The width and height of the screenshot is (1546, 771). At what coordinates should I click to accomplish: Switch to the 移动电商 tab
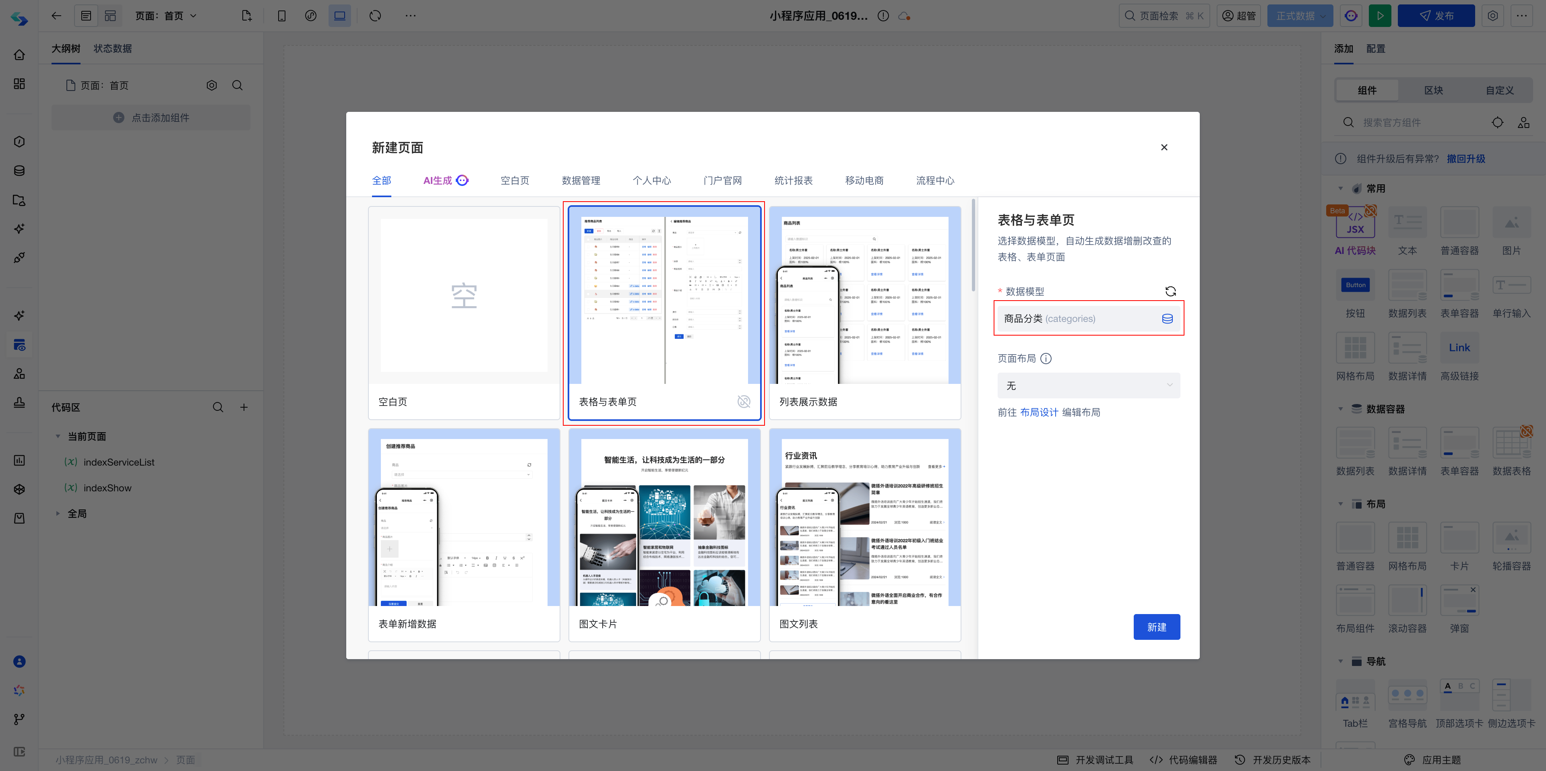864,181
